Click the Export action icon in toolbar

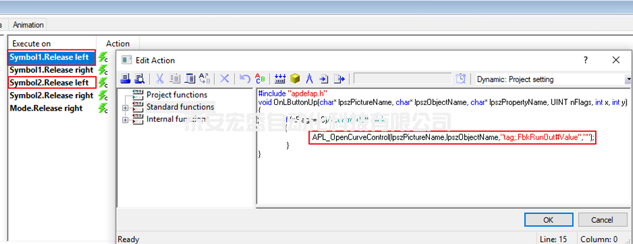tap(340, 79)
